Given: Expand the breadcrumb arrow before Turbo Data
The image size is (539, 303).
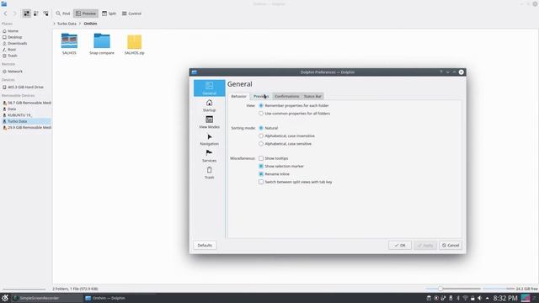Looking at the screenshot, I should coord(54,24).
